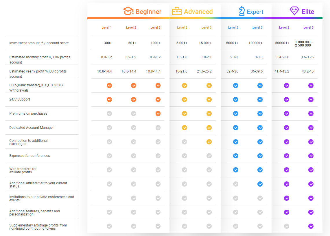Choose Level 3 under Expert
Image resolution: width=330 pixels, height=236 pixels.
[x=257, y=27]
